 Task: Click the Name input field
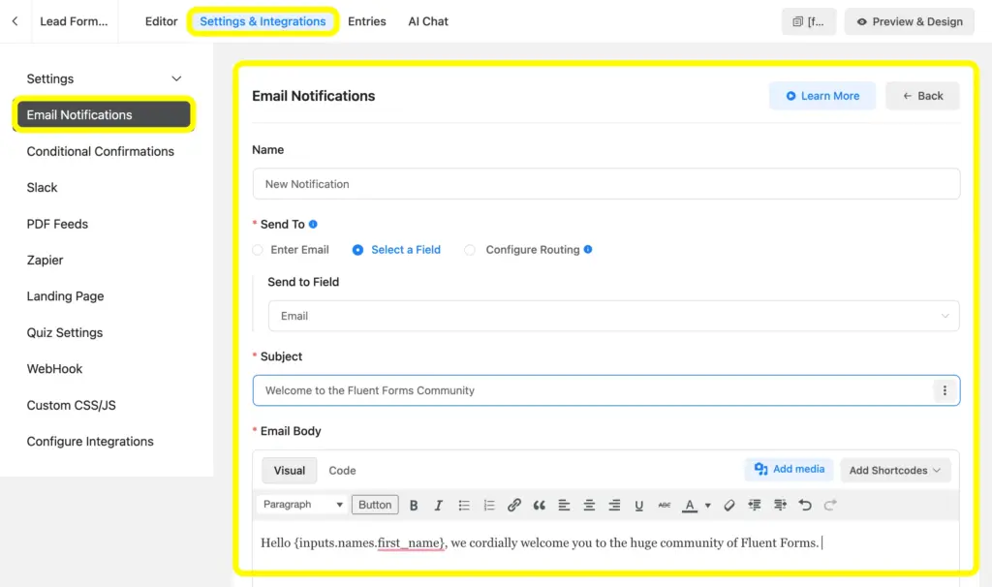(x=606, y=184)
